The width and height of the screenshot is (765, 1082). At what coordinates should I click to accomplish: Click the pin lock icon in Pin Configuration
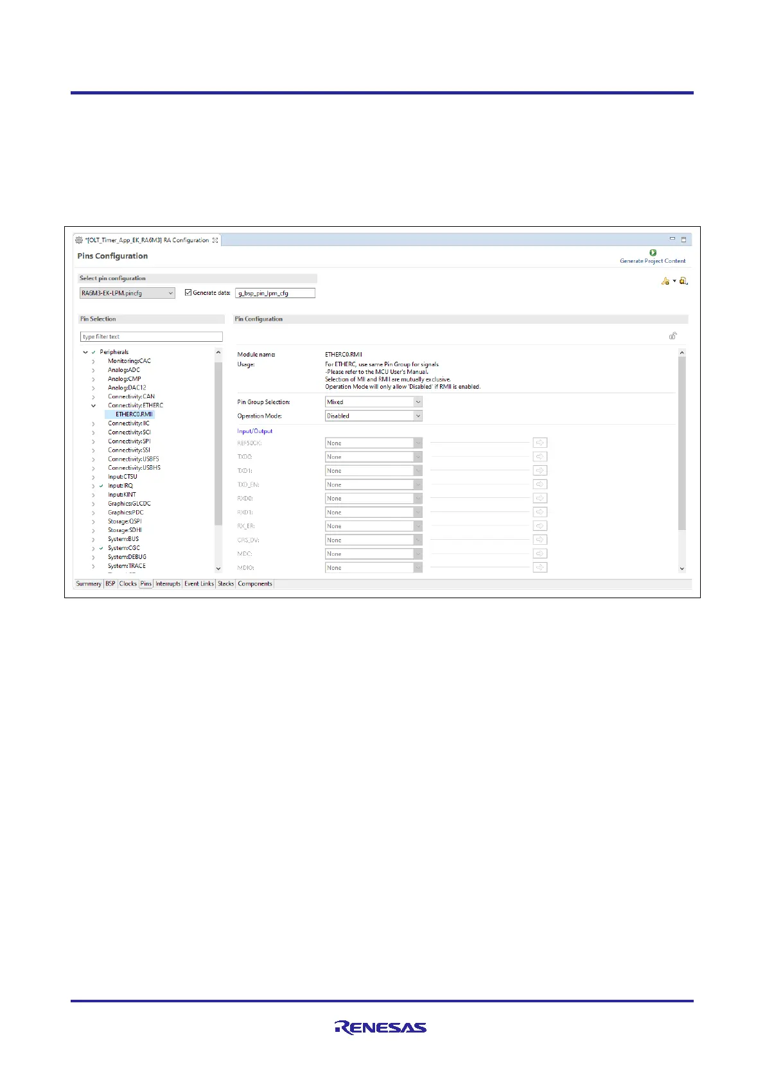673,335
